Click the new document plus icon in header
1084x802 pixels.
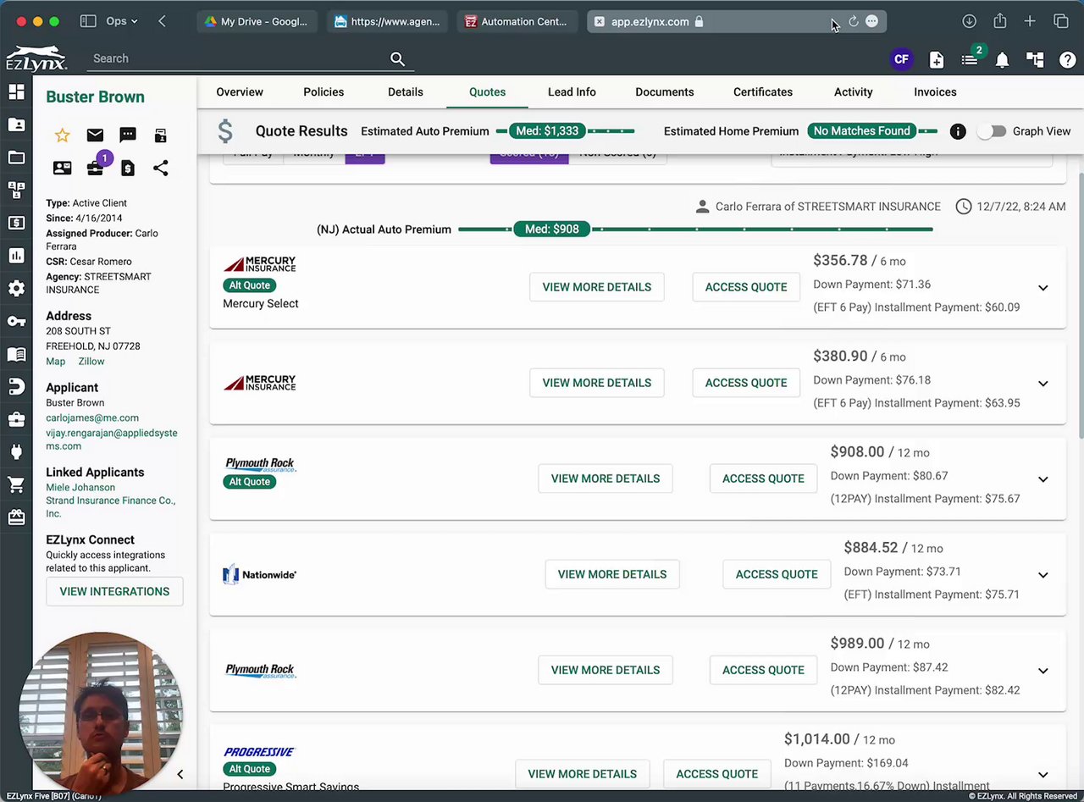pyautogui.click(x=937, y=59)
